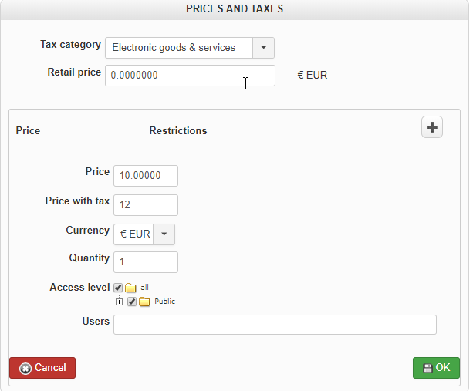Click the Restrictions column header
The width and height of the screenshot is (473, 391).
pyautogui.click(x=177, y=131)
